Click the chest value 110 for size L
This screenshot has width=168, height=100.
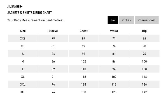(x=83, y=69)
